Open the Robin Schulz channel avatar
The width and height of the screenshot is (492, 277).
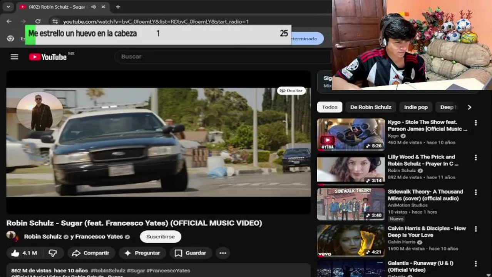click(x=12, y=236)
